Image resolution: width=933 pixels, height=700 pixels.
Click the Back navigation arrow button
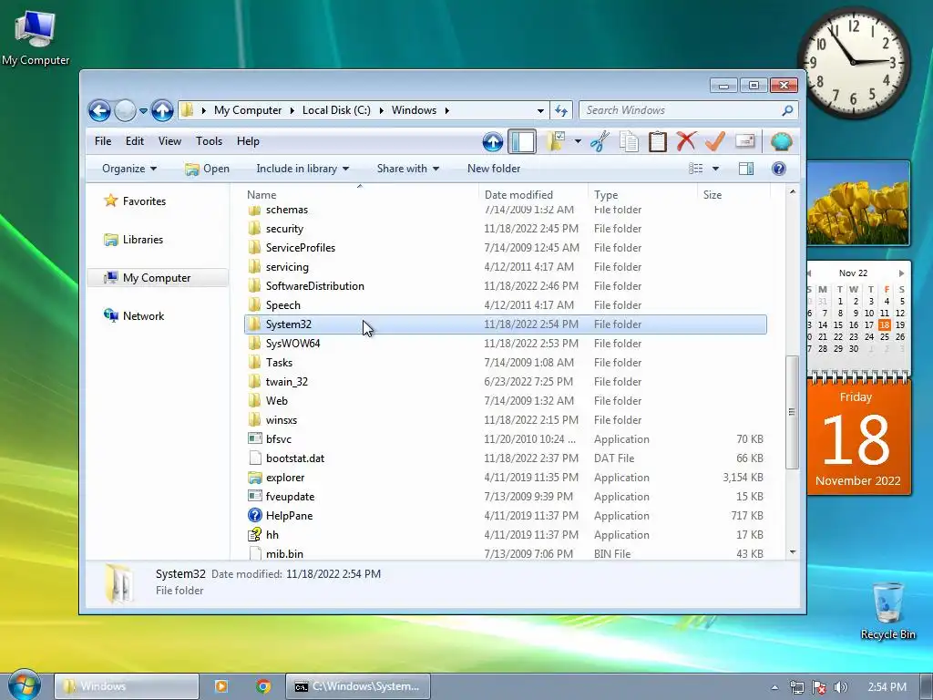[x=99, y=110]
